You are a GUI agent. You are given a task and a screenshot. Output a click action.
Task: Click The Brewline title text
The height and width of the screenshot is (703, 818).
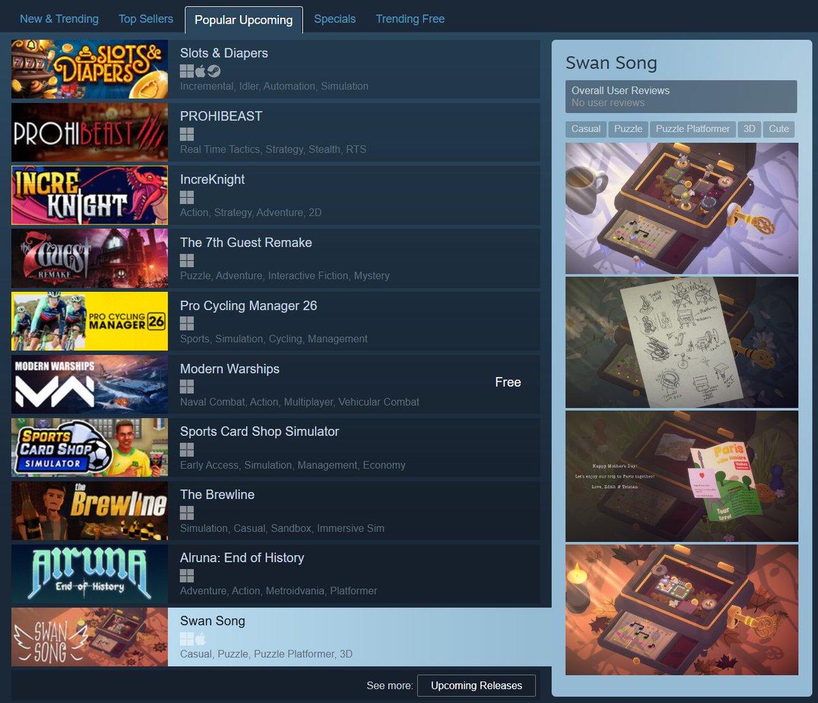pyautogui.click(x=217, y=494)
